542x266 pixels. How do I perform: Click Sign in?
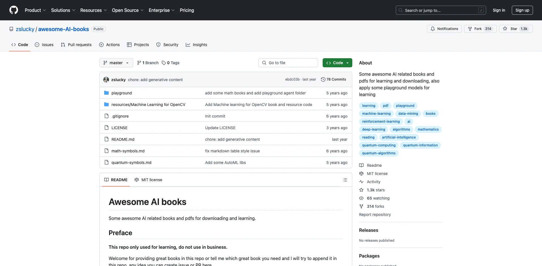499,10
